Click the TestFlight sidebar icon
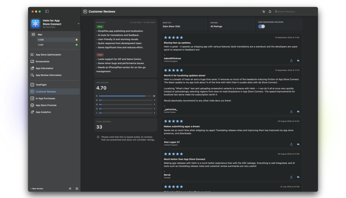The width and height of the screenshot is (346, 198). 32,85
